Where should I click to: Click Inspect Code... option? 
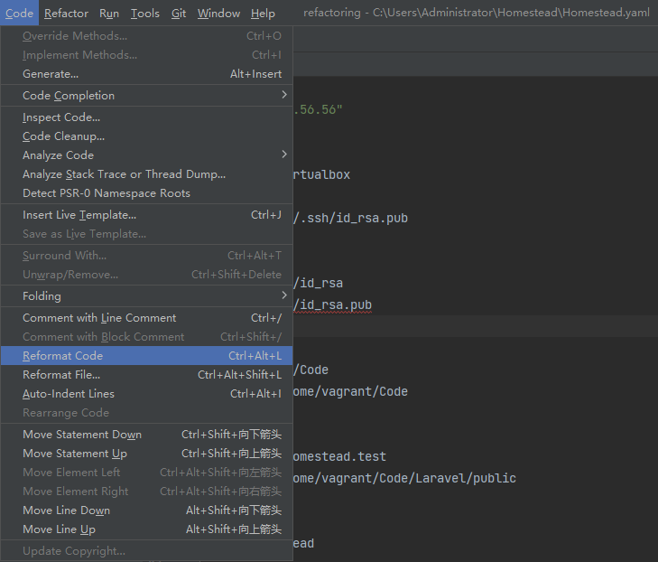pyautogui.click(x=61, y=117)
